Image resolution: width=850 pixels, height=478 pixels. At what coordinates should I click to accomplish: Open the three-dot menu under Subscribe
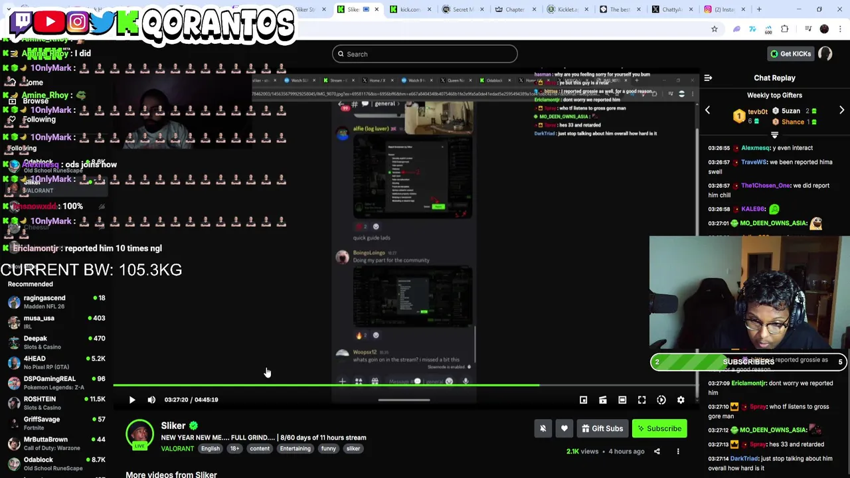(678, 451)
